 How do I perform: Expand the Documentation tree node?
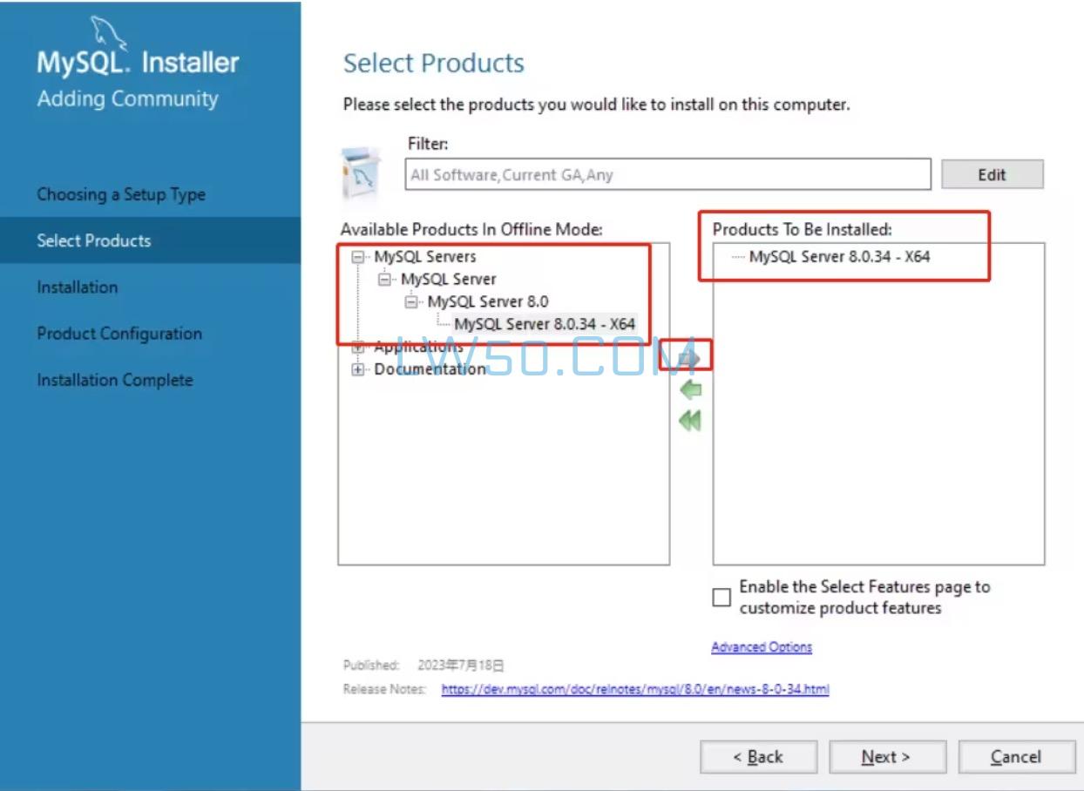point(356,368)
